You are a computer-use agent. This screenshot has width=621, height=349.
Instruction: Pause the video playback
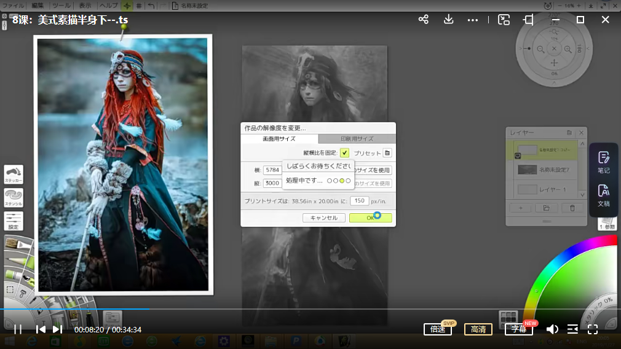pos(18,329)
